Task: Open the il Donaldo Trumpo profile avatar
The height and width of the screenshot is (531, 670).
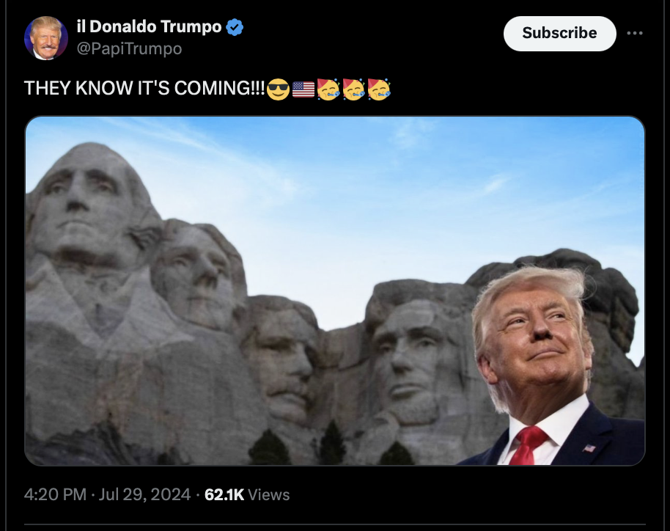Action: click(x=46, y=38)
